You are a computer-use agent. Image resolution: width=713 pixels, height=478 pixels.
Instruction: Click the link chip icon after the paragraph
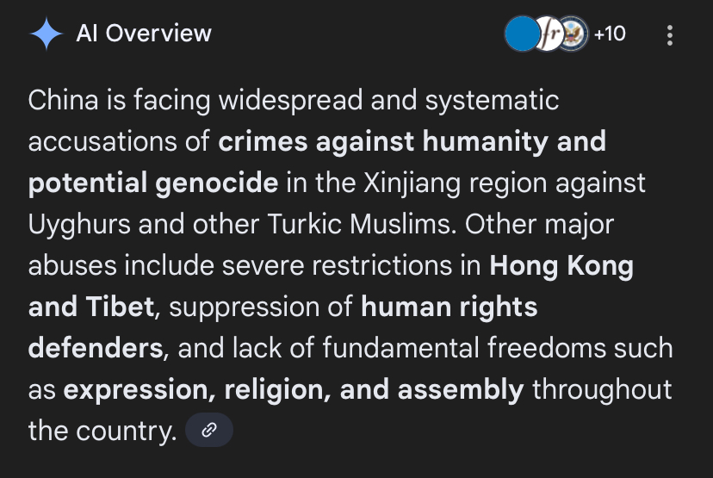(x=209, y=431)
